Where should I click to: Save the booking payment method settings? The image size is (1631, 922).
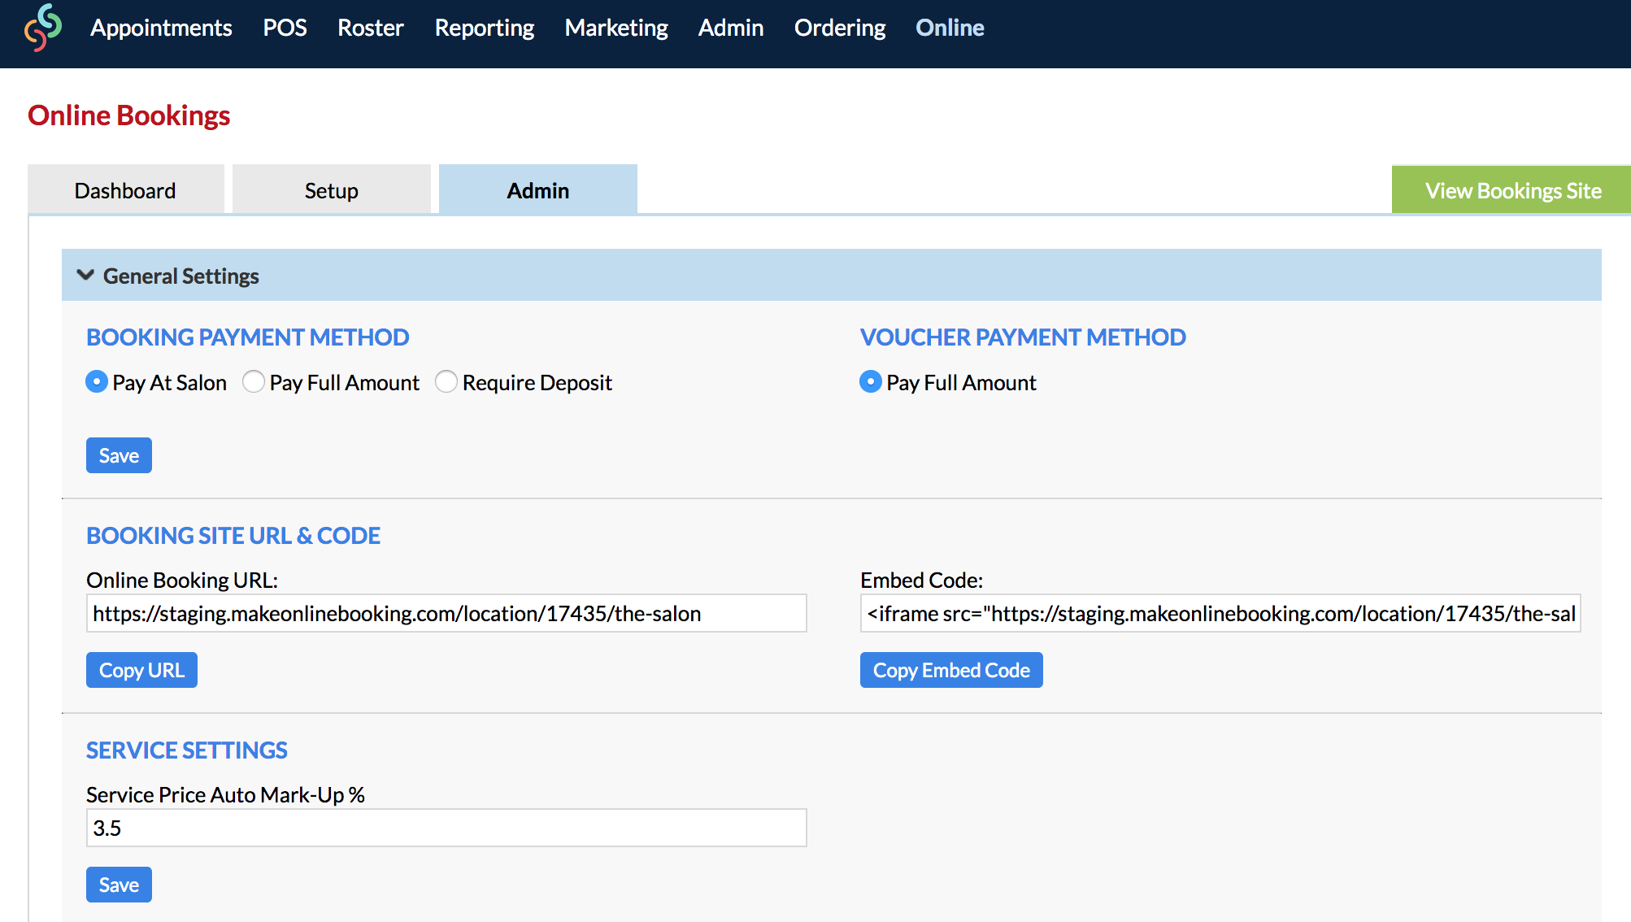point(119,455)
